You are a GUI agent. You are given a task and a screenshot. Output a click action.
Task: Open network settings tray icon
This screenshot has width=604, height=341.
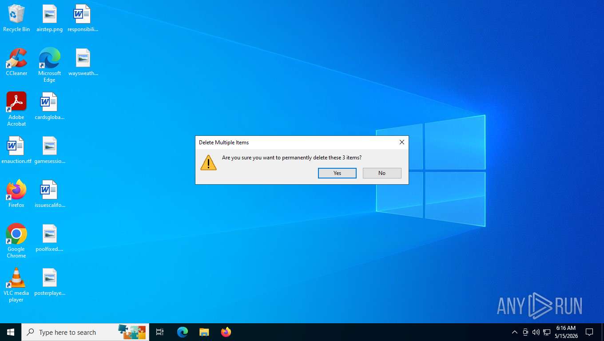tap(547, 332)
